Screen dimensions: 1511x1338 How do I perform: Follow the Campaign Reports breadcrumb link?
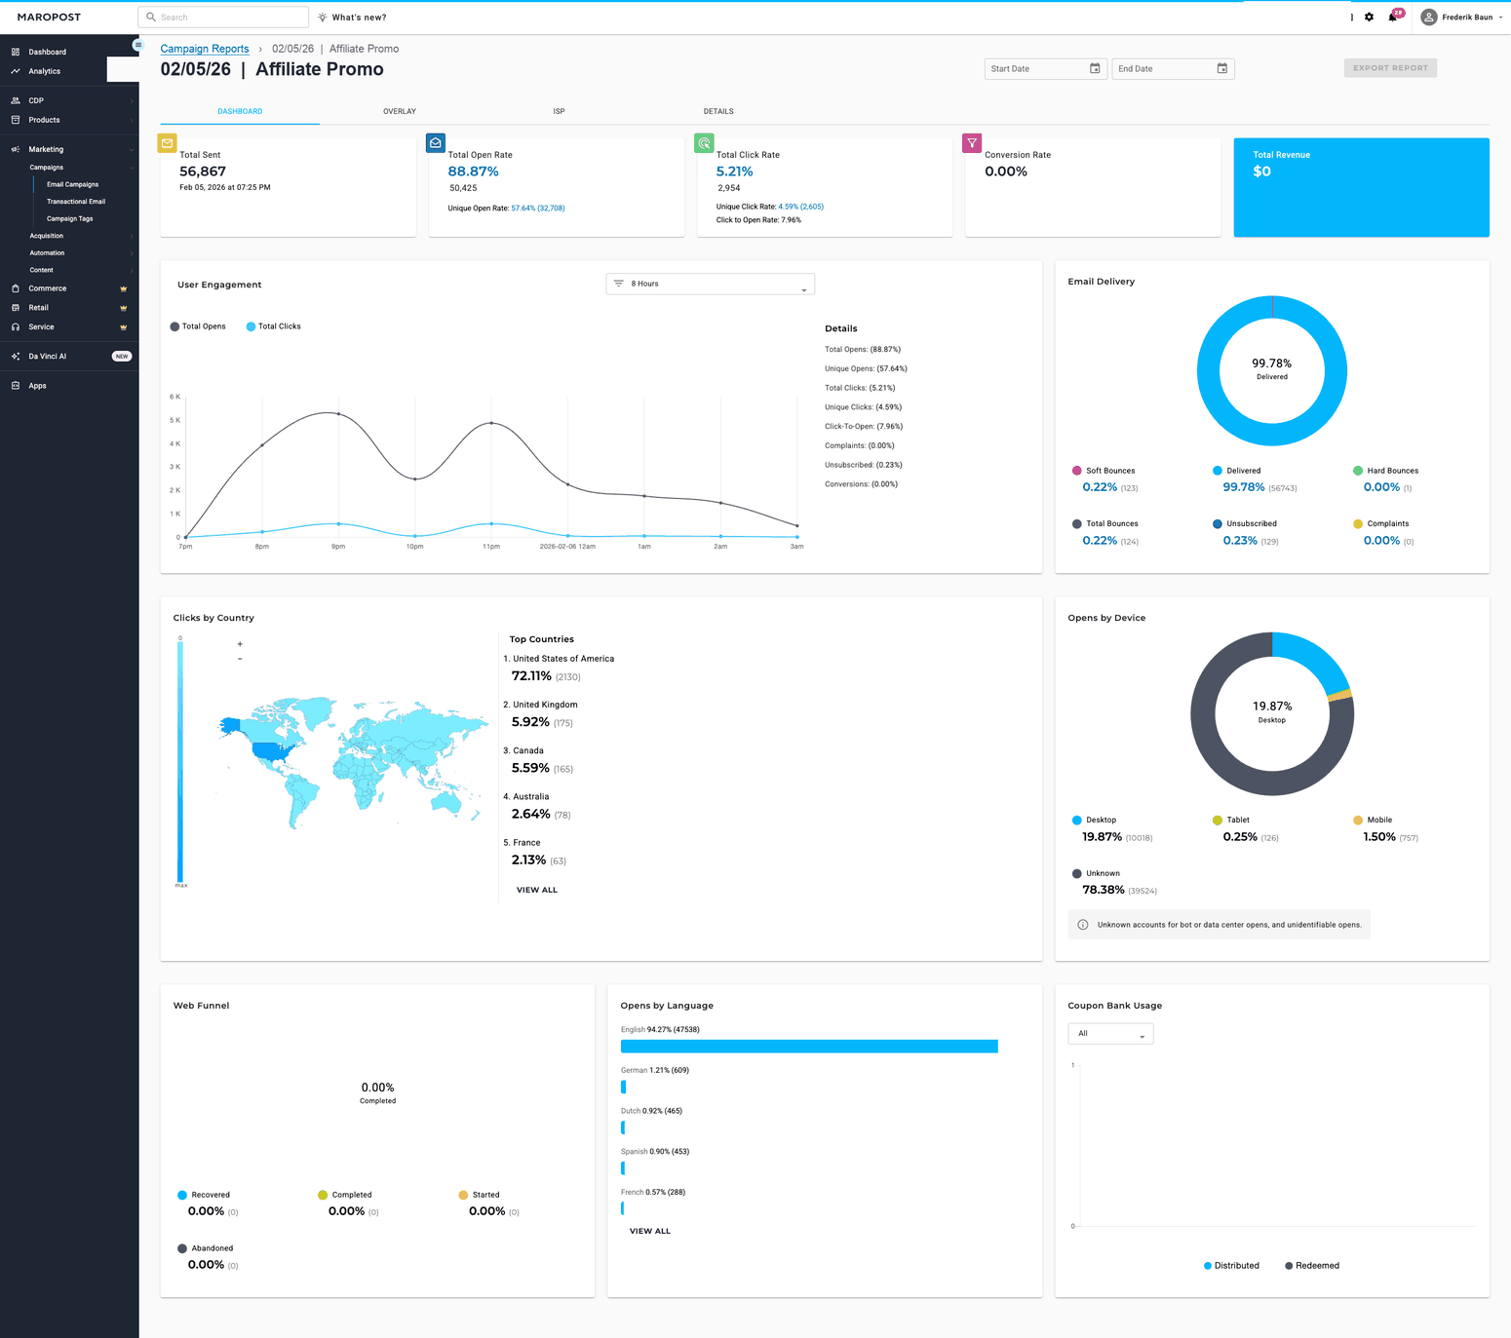click(x=205, y=49)
